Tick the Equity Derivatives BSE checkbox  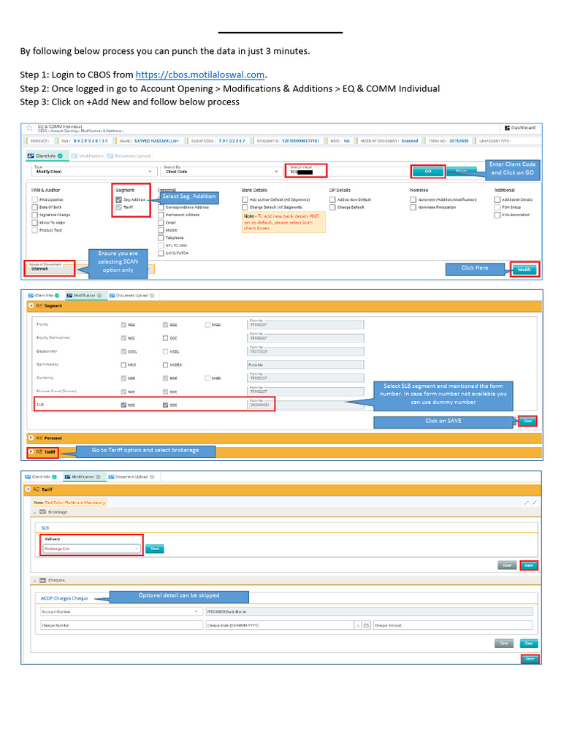point(166,338)
